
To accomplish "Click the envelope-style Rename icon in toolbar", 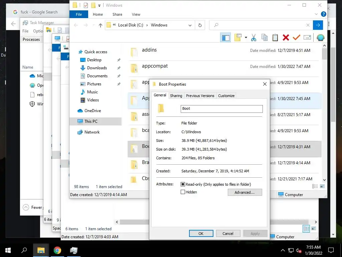I will [307, 37].
